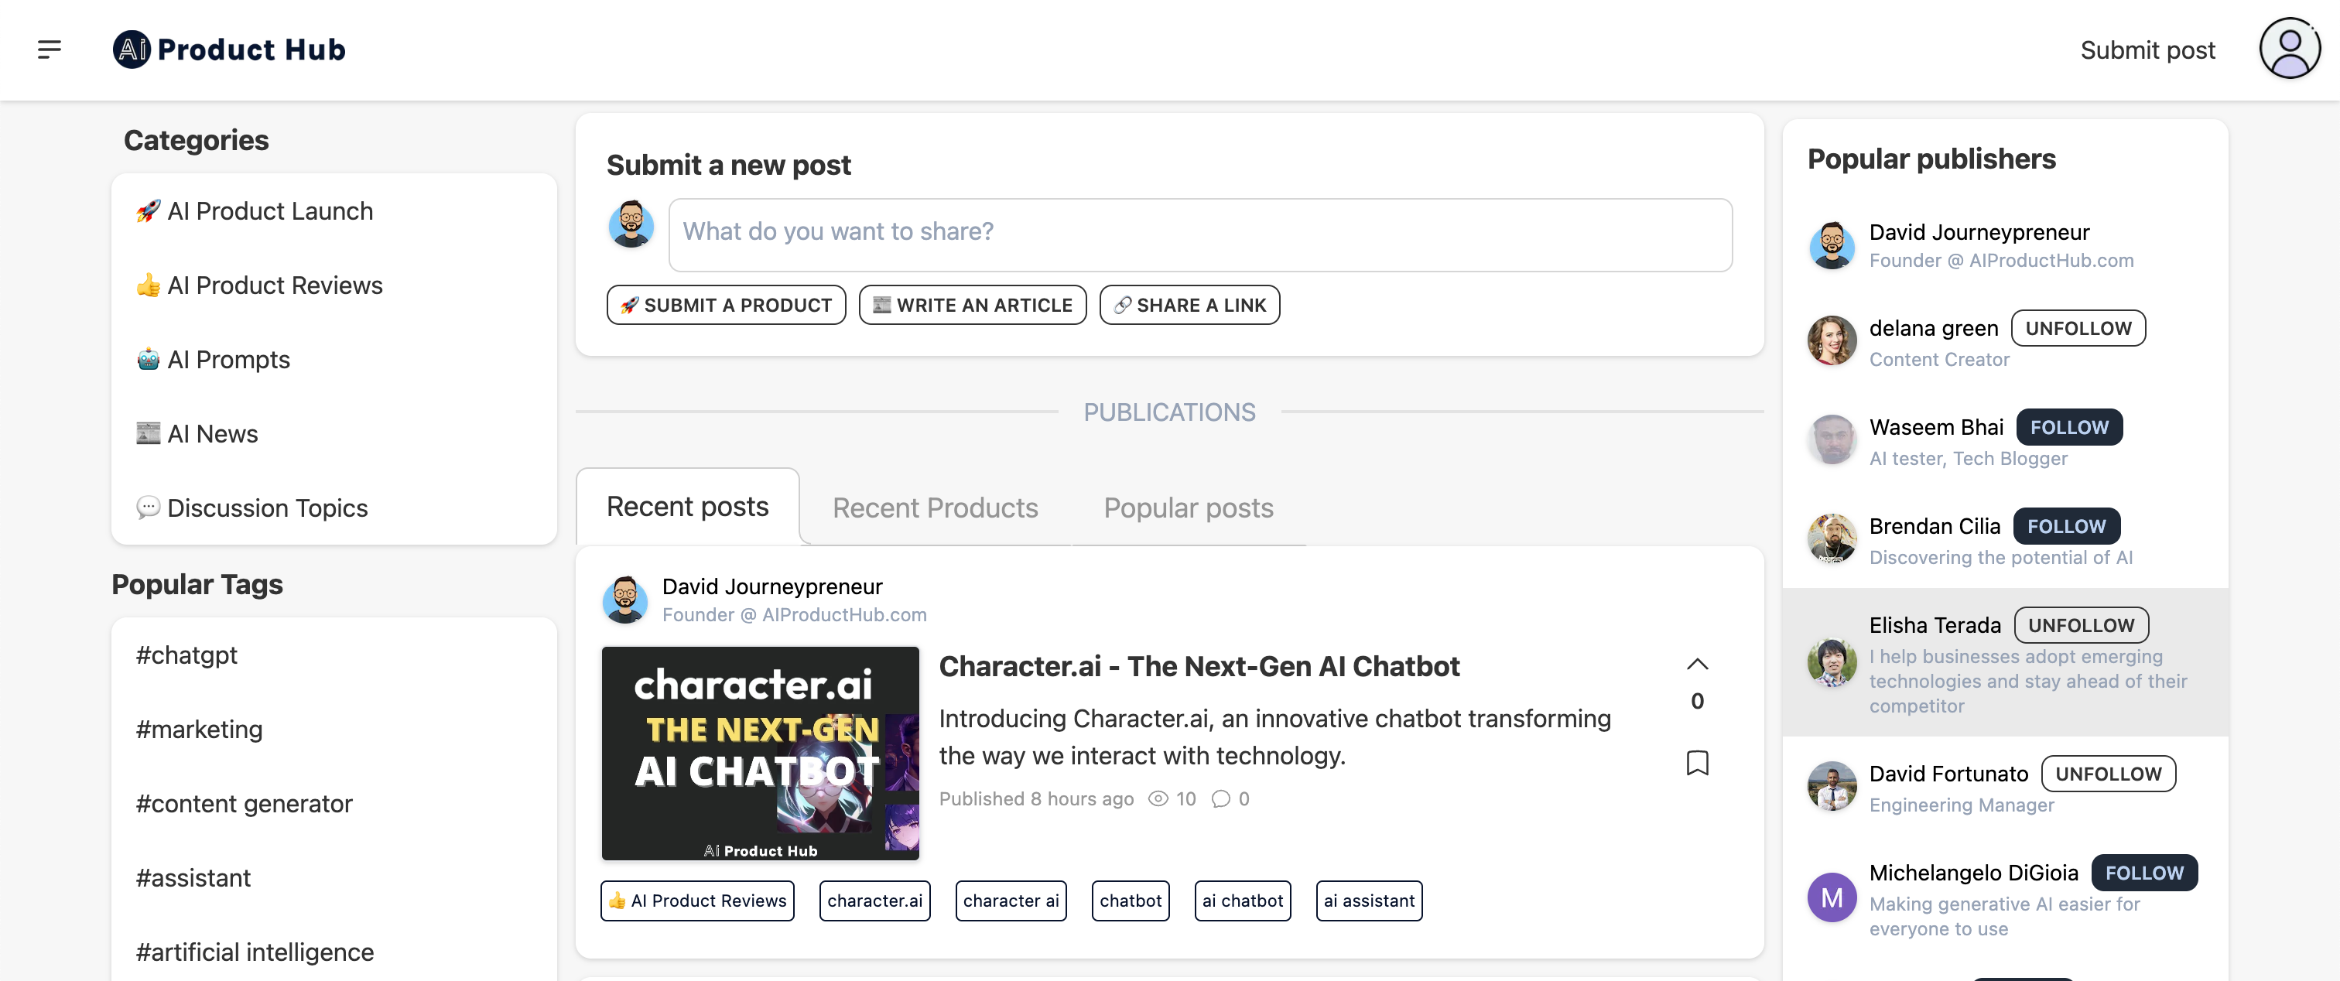Select the rocket AI Product Launch category
The height and width of the screenshot is (981, 2340).
click(255, 210)
